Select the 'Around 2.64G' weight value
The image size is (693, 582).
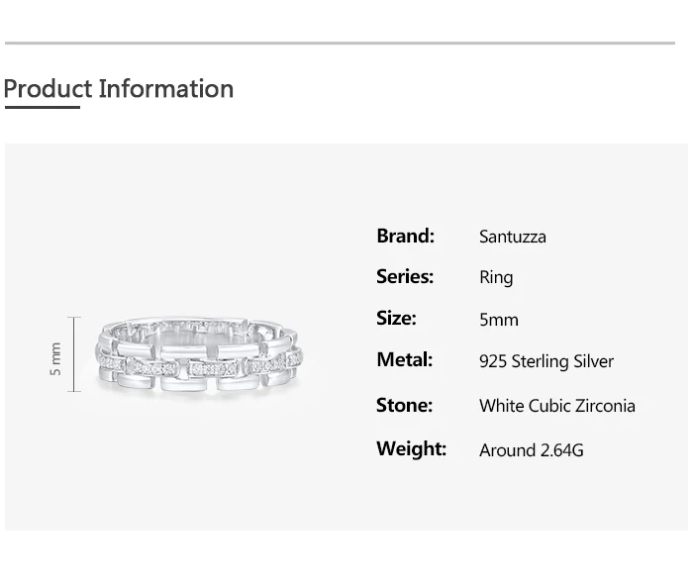click(532, 450)
